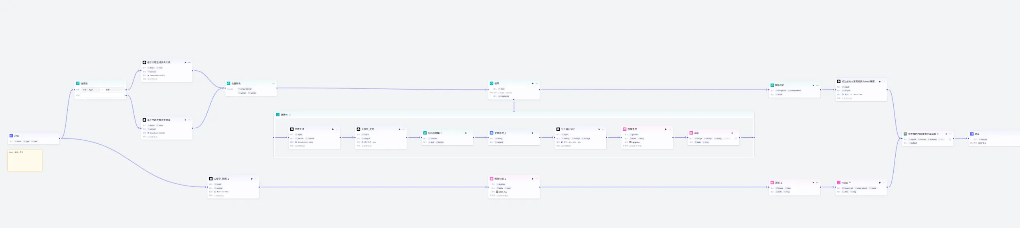The height and width of the screenshot is (228, 1020).
Task: Click the resize node icon
Action: coord(839,182)
